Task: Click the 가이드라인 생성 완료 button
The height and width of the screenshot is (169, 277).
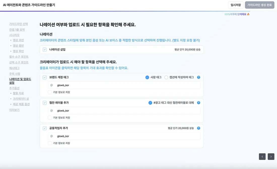Action: 260,5
